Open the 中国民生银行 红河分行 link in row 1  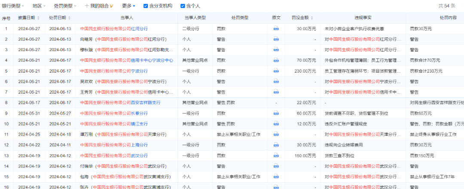(x=114, y=29)
